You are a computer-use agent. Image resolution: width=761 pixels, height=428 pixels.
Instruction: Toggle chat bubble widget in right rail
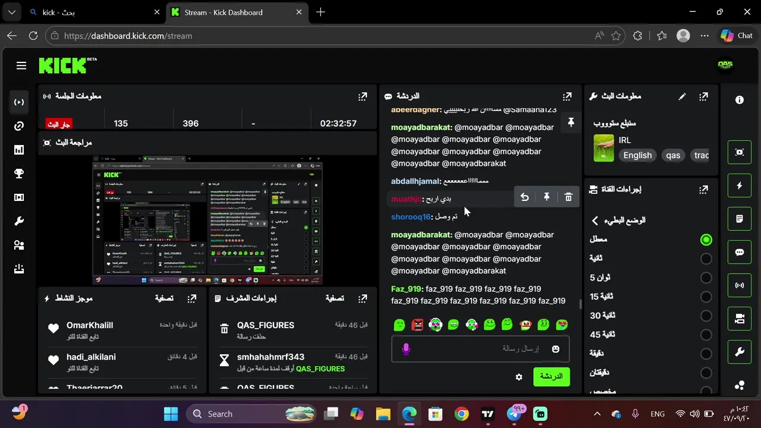point(740,252)
